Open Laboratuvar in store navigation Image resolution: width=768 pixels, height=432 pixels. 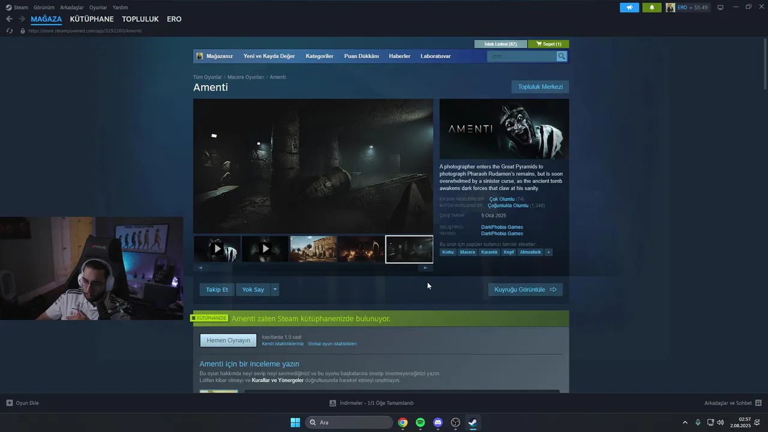[436, 56]
